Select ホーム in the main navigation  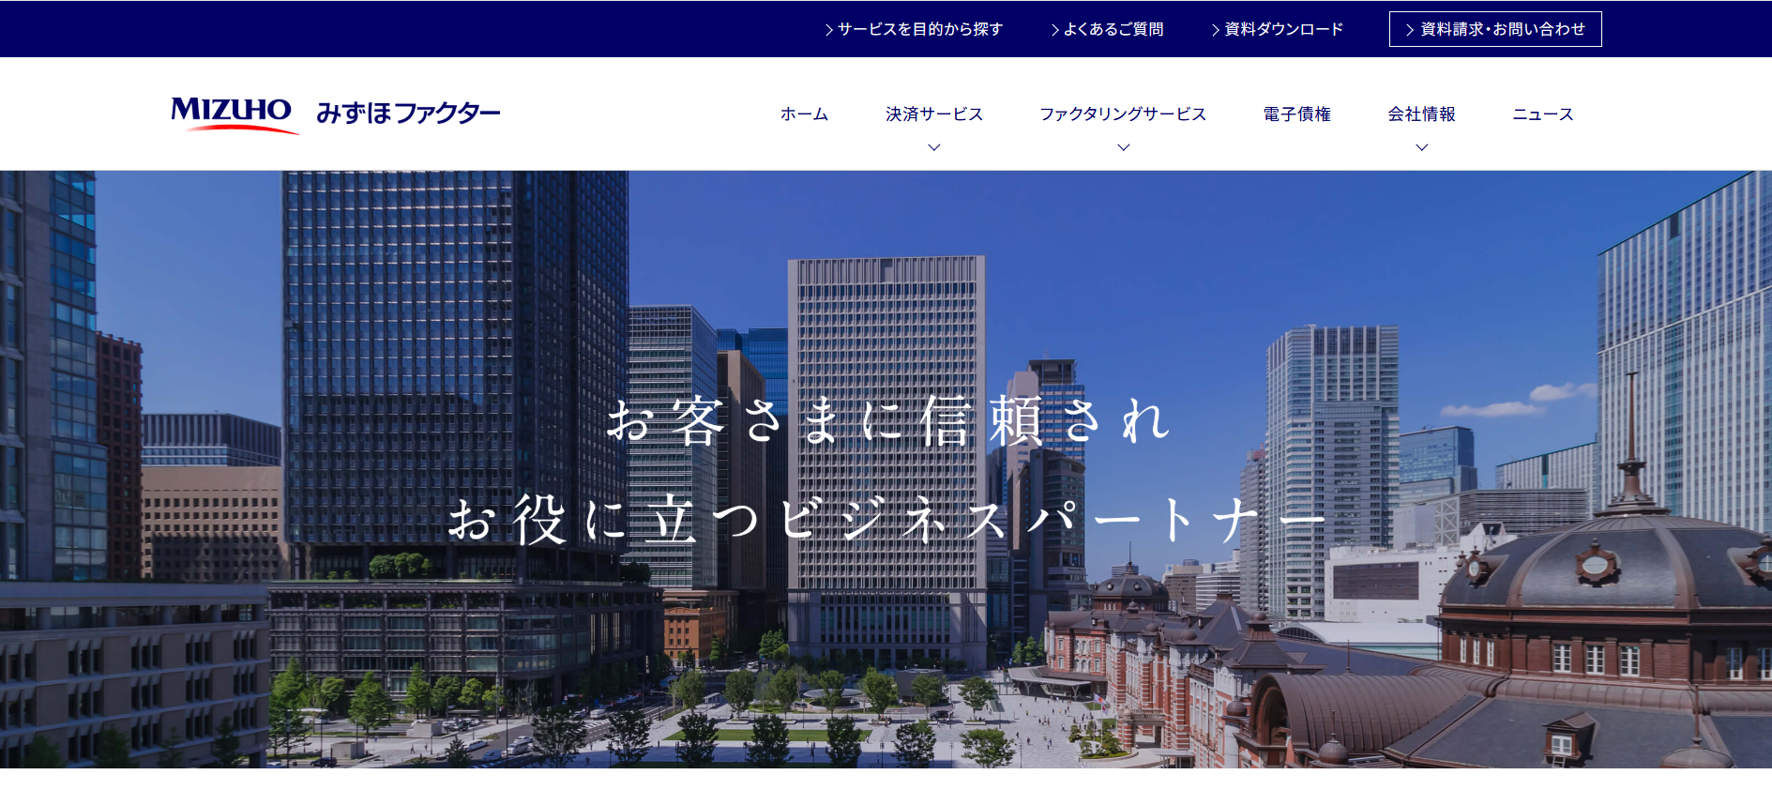pos(804,114)
